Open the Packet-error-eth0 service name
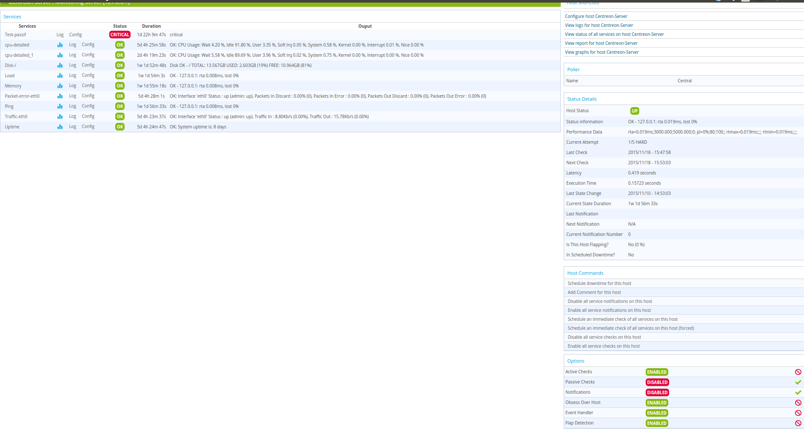Image resolution: width=804 pixels, height=430 pixels. [x=22, y=96]
